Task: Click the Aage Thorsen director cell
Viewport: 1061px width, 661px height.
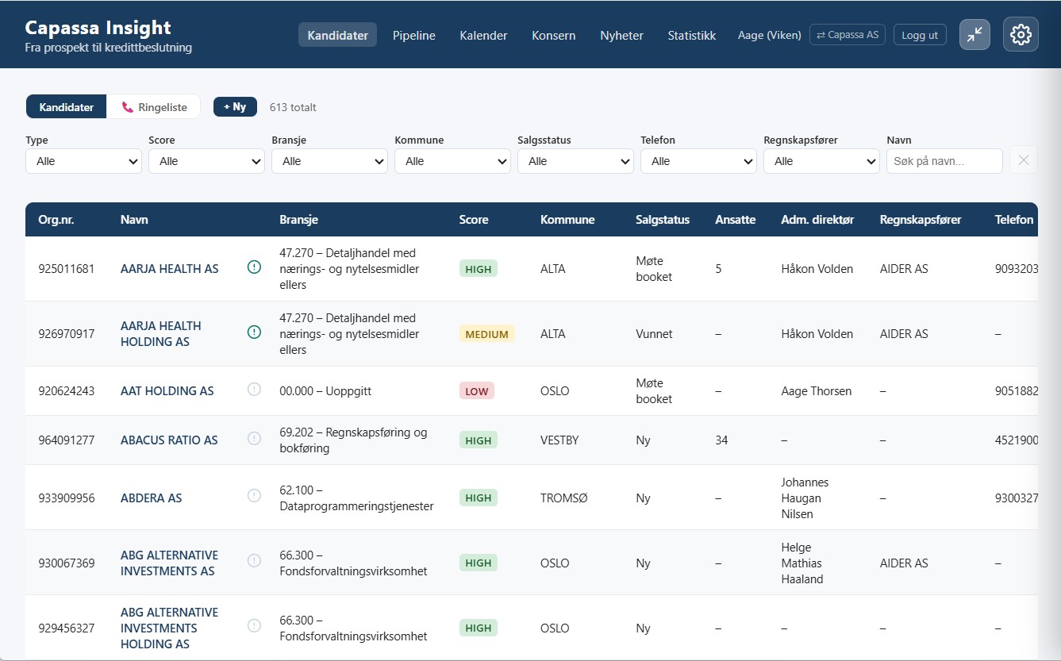Action: [817, 391]
